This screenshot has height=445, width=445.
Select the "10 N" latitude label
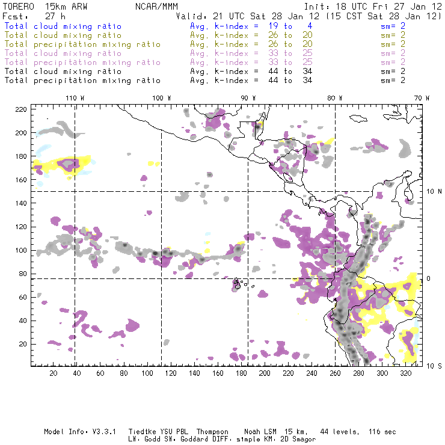(434, 192)
